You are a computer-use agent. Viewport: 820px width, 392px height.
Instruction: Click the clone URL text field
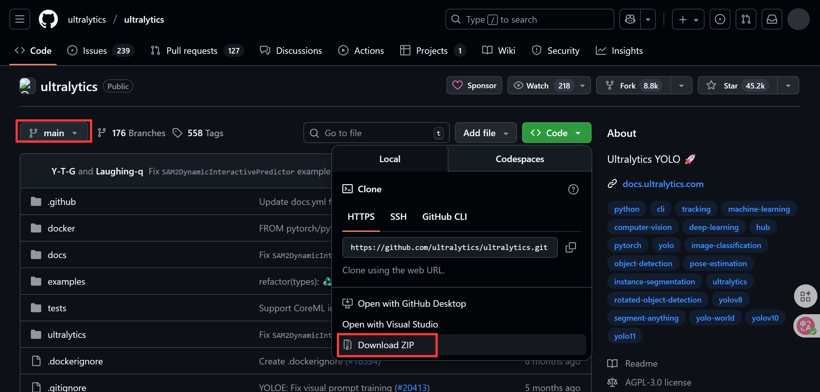click(x=450, y=247)
